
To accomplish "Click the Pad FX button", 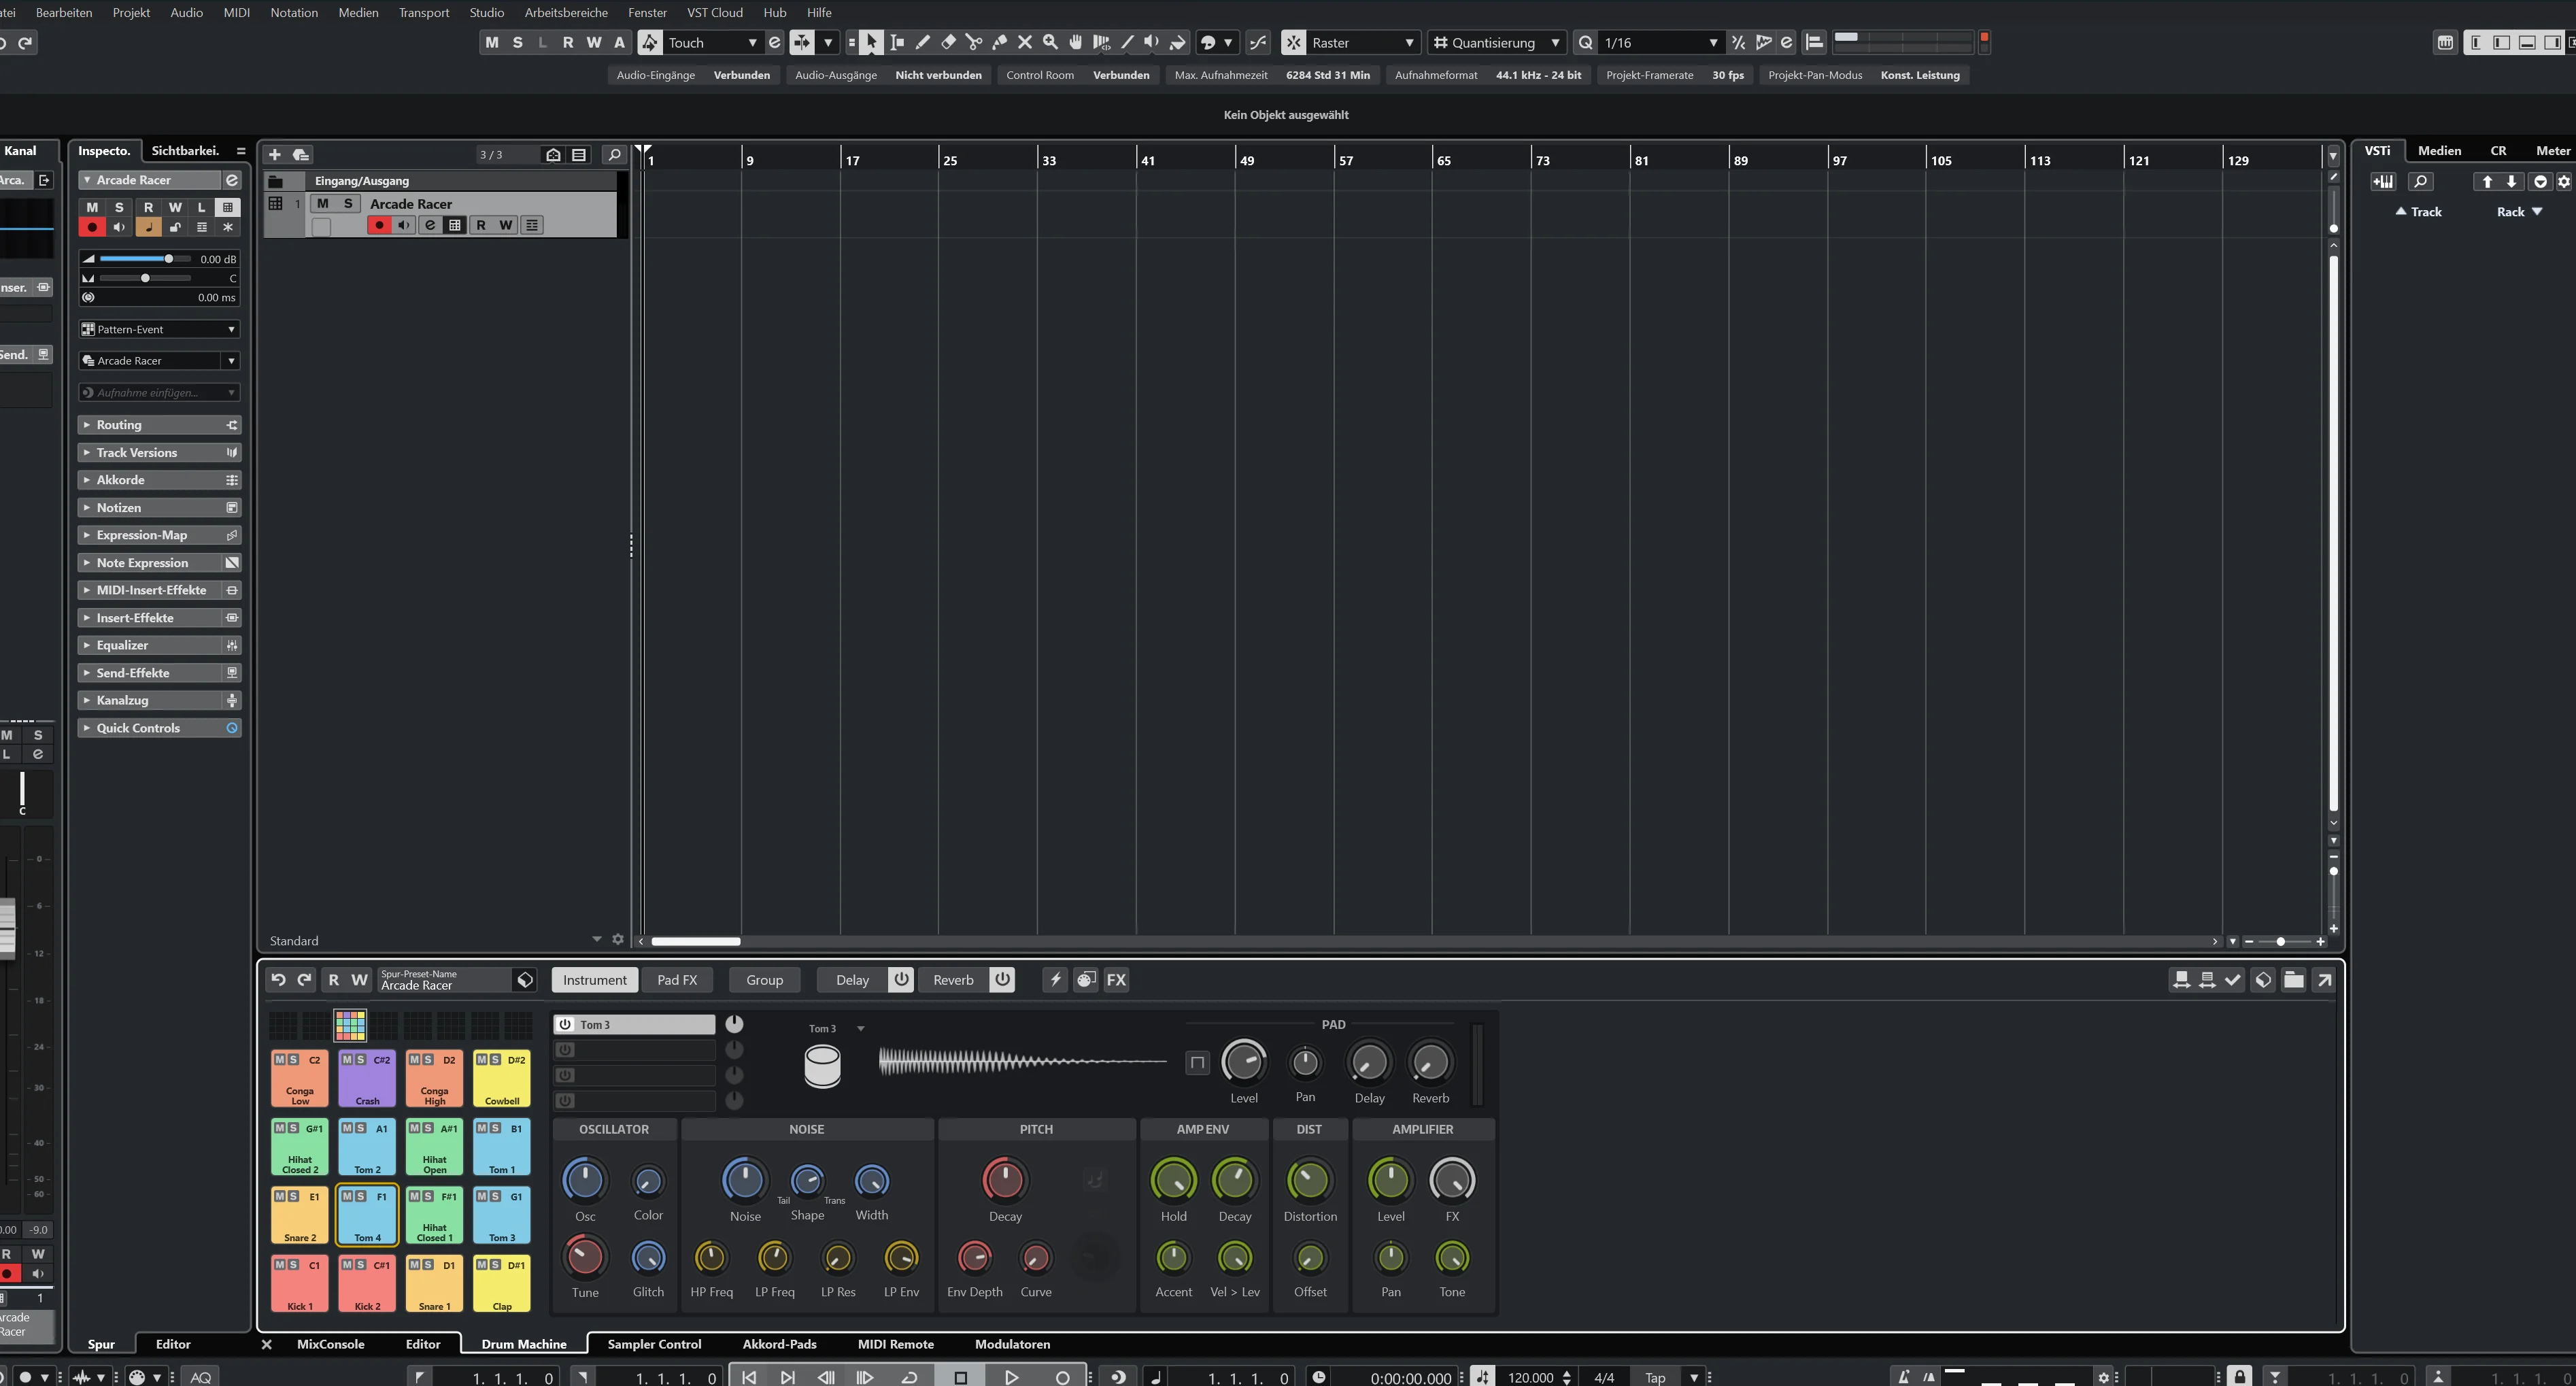I will click(x=677, y=980).
